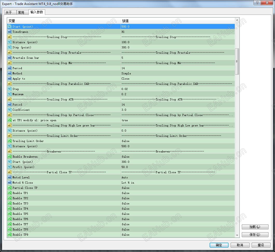Click the 确定 button to confirm
The image size is (275, 252).
coord(219,245)
